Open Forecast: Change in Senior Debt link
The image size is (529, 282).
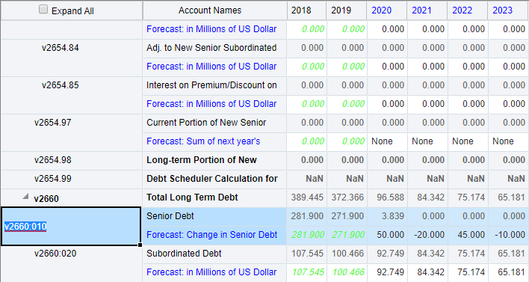212,235
